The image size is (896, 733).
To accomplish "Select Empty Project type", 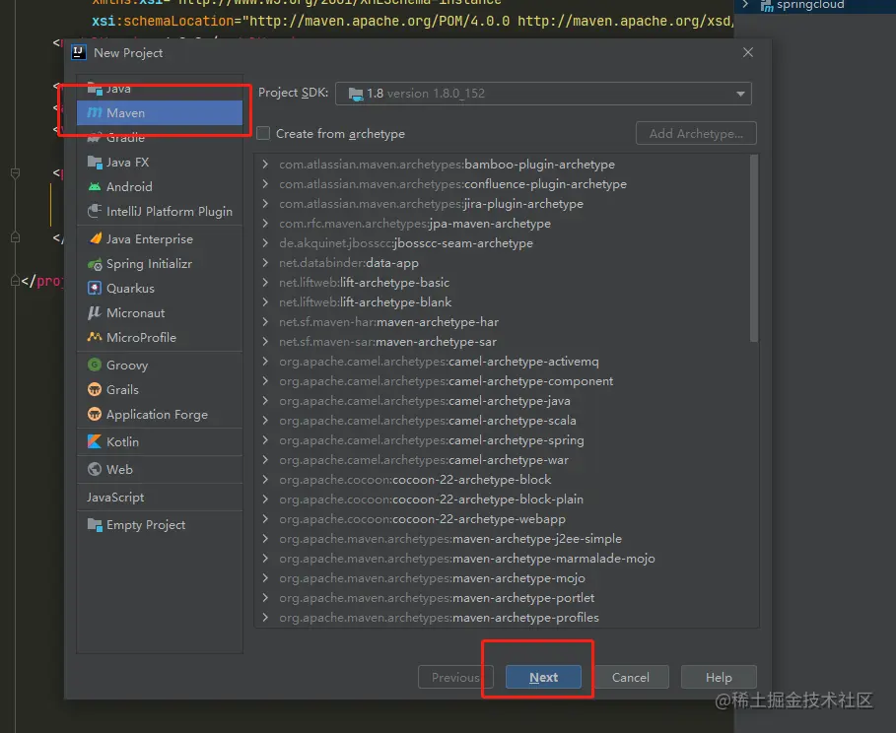I will [160, 524].
